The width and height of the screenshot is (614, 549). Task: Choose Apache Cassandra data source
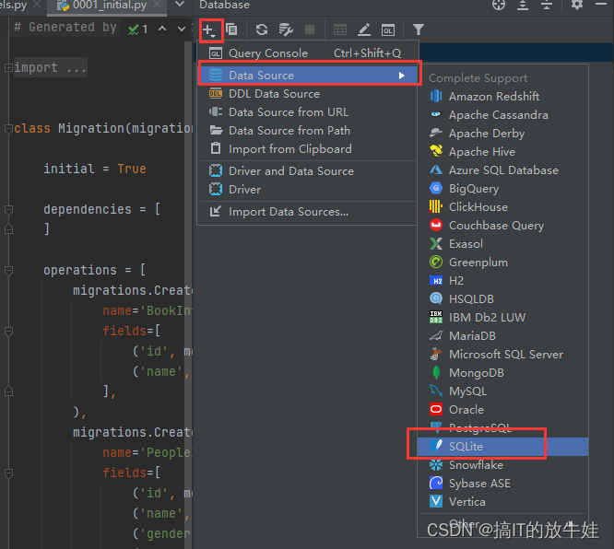click(x=503, y=115)
